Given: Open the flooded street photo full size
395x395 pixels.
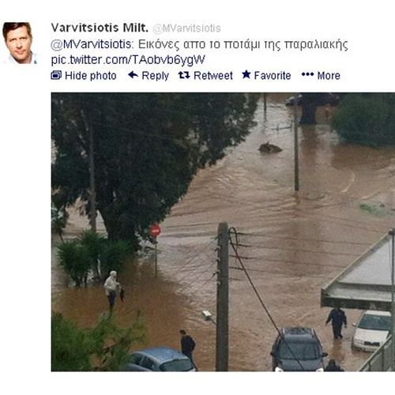Looking at the screenshot, I should [223, 231].
